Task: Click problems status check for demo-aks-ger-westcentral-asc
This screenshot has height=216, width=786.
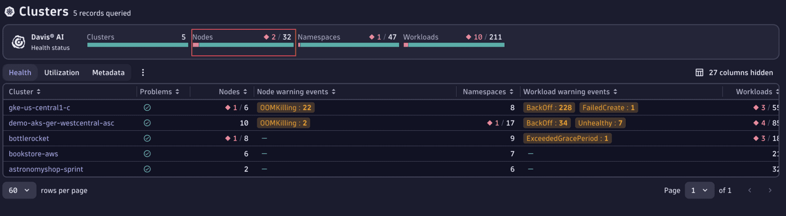Action: tap(147, 123)
